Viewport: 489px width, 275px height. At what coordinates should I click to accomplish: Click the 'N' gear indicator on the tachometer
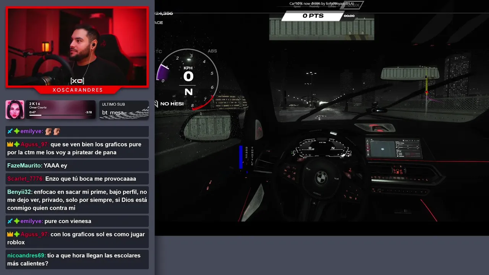tap(188, 92)
